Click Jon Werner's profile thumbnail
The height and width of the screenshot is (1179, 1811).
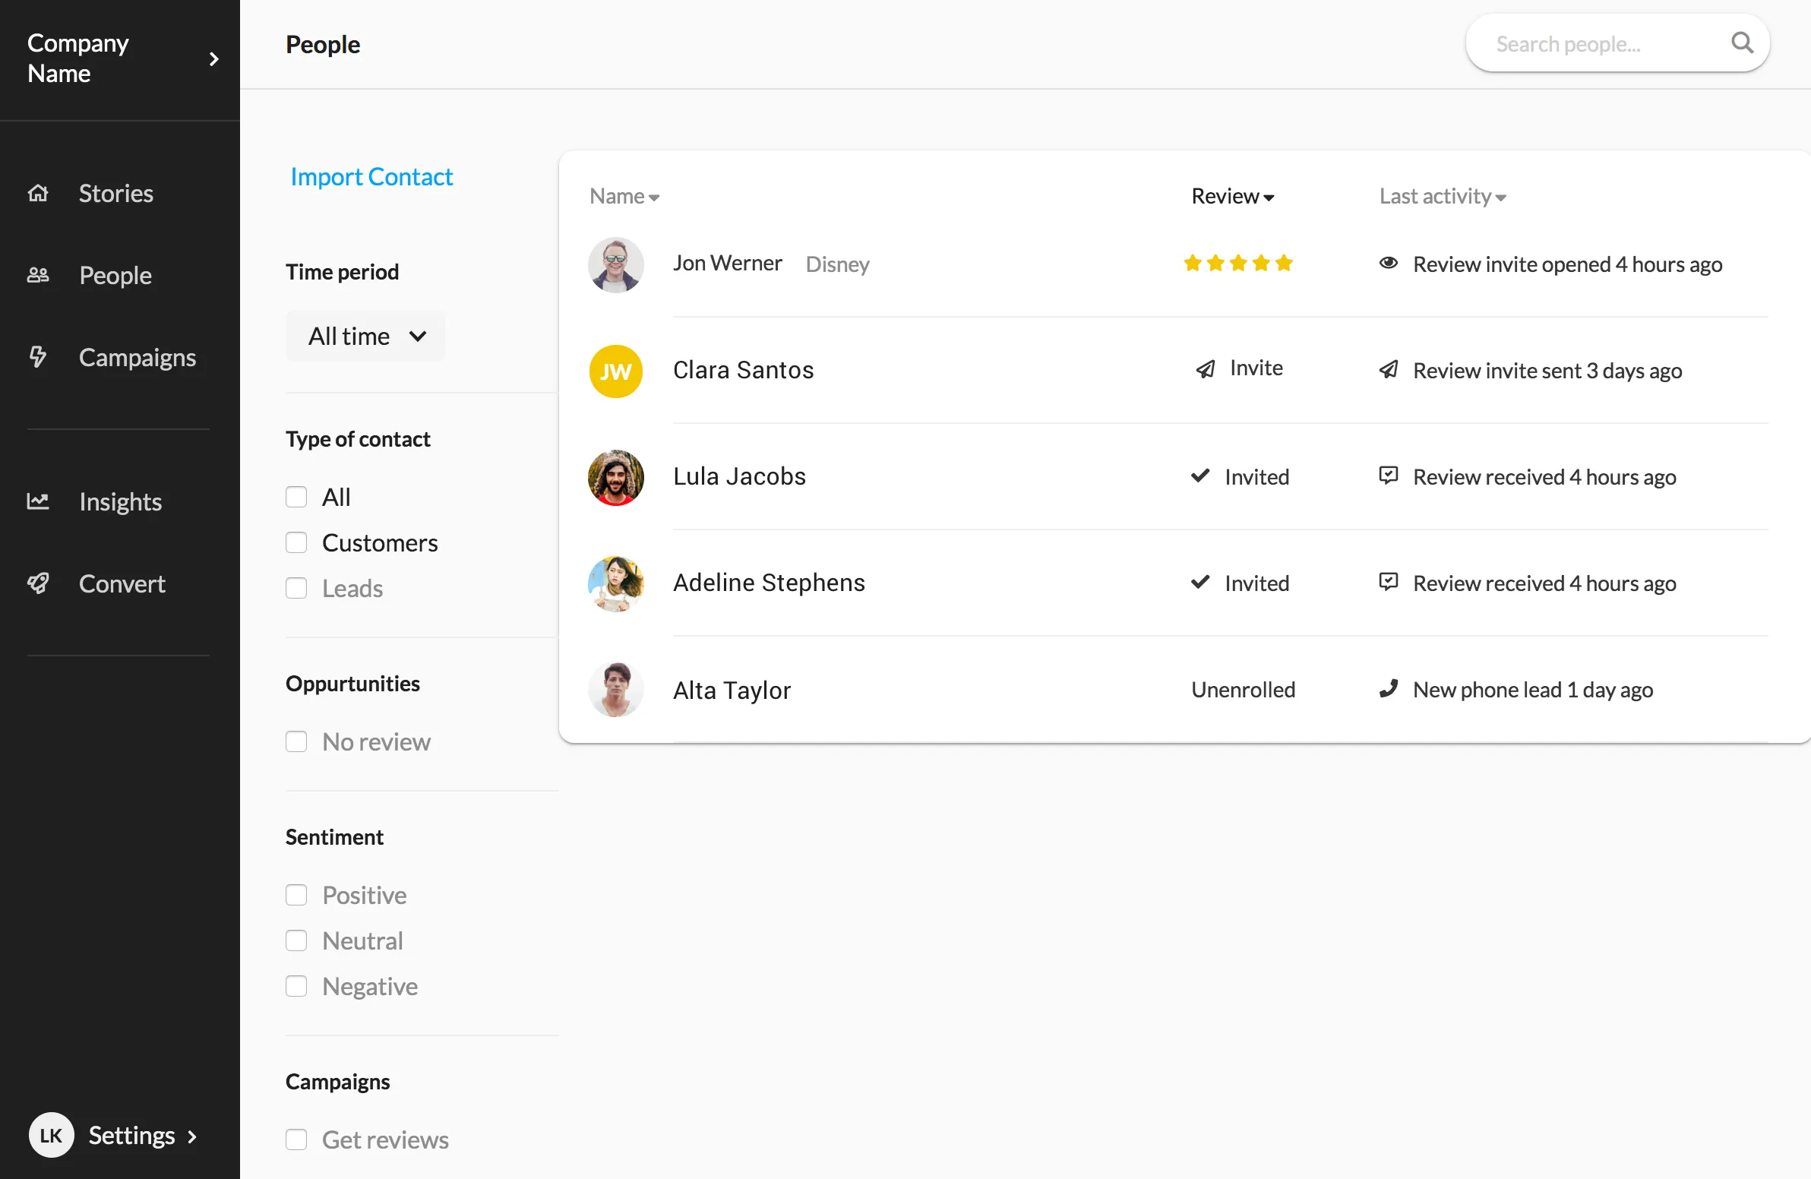615,263
